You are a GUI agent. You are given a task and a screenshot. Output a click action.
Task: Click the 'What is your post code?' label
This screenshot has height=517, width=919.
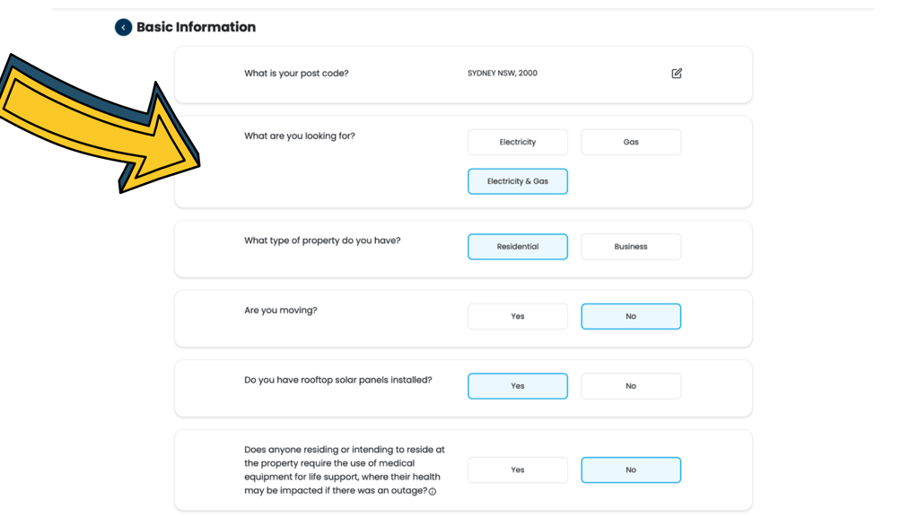(296, 74)
